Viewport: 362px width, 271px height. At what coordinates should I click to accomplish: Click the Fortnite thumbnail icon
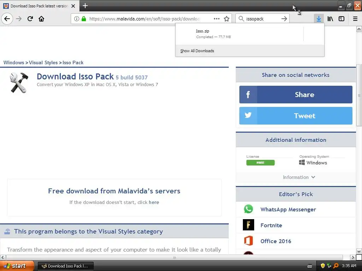pyautogui.click(x=249, y=225)
